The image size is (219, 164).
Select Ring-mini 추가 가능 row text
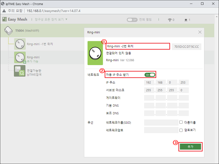(33, 59)
